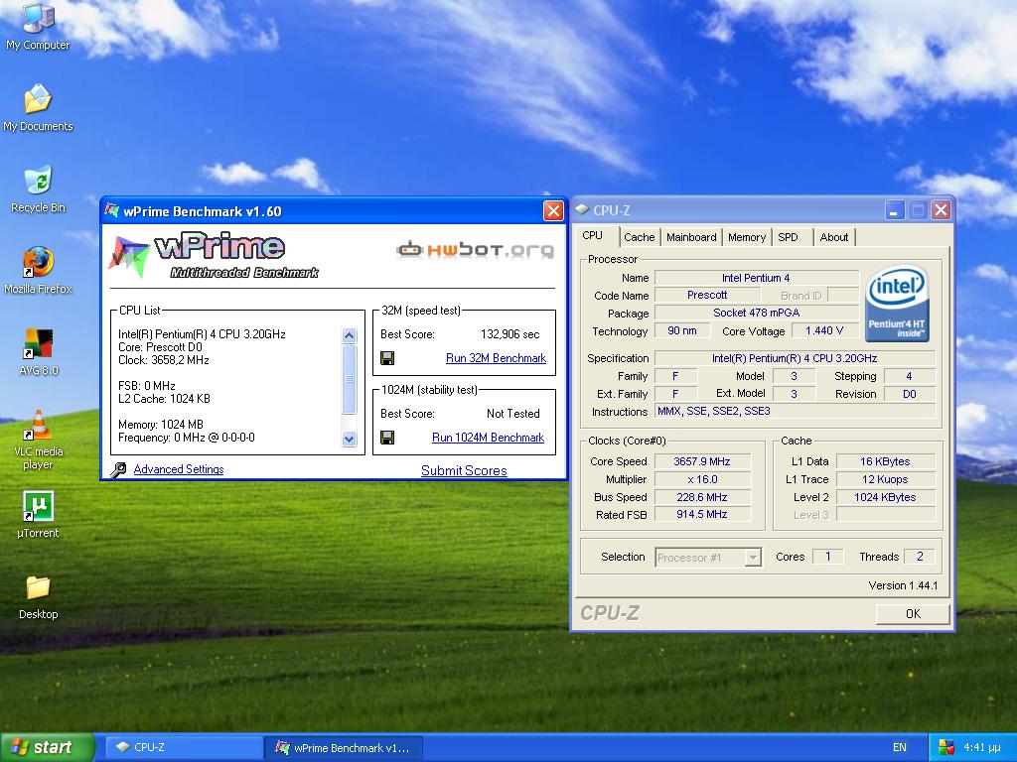Switch to the Memory tab
Image resolution: width=1017 pixels, height=762 pixels.
pos(747,237)
